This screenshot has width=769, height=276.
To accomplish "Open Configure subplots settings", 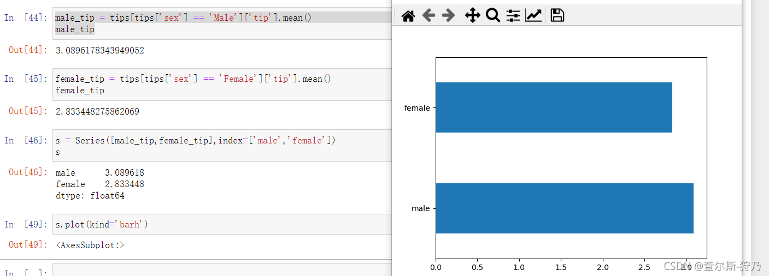I will click(513, 15).
